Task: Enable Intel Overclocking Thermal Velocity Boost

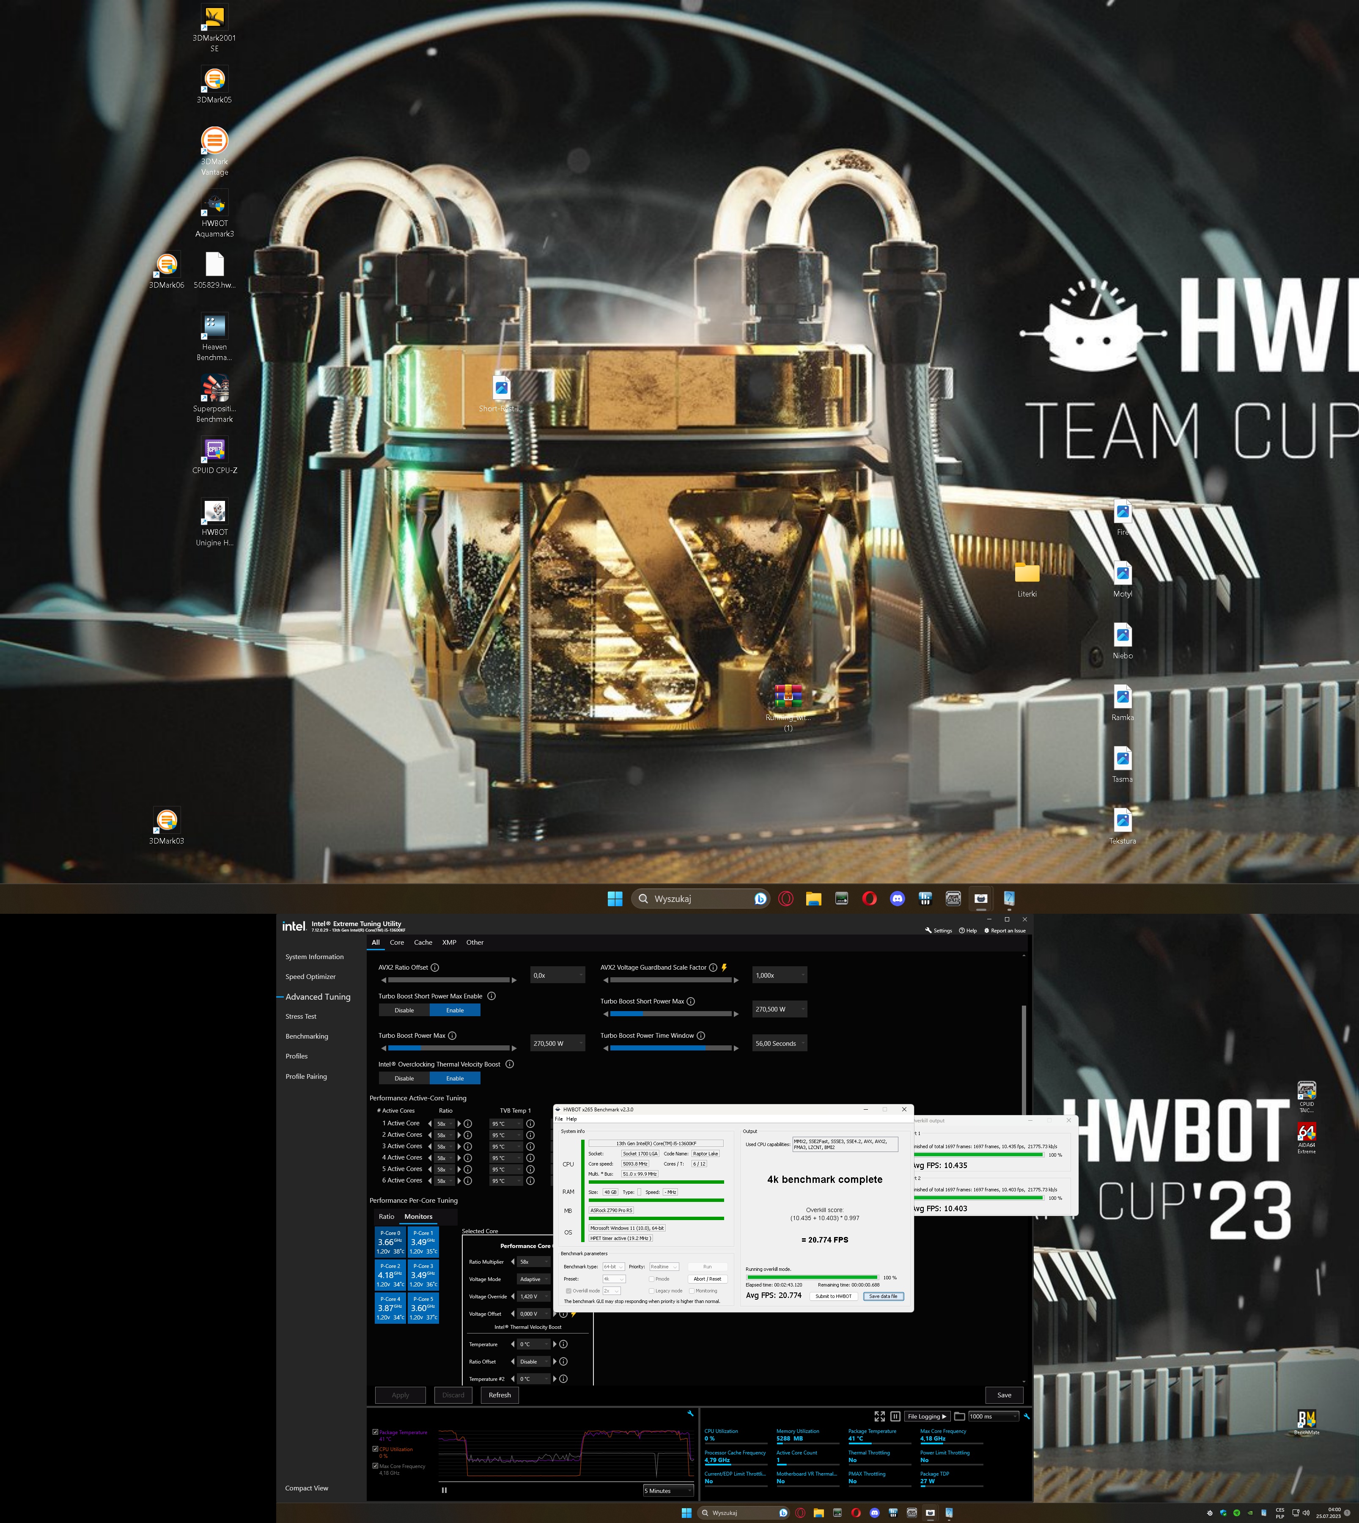Action: pyautogui.click(x=455, y=1078)
